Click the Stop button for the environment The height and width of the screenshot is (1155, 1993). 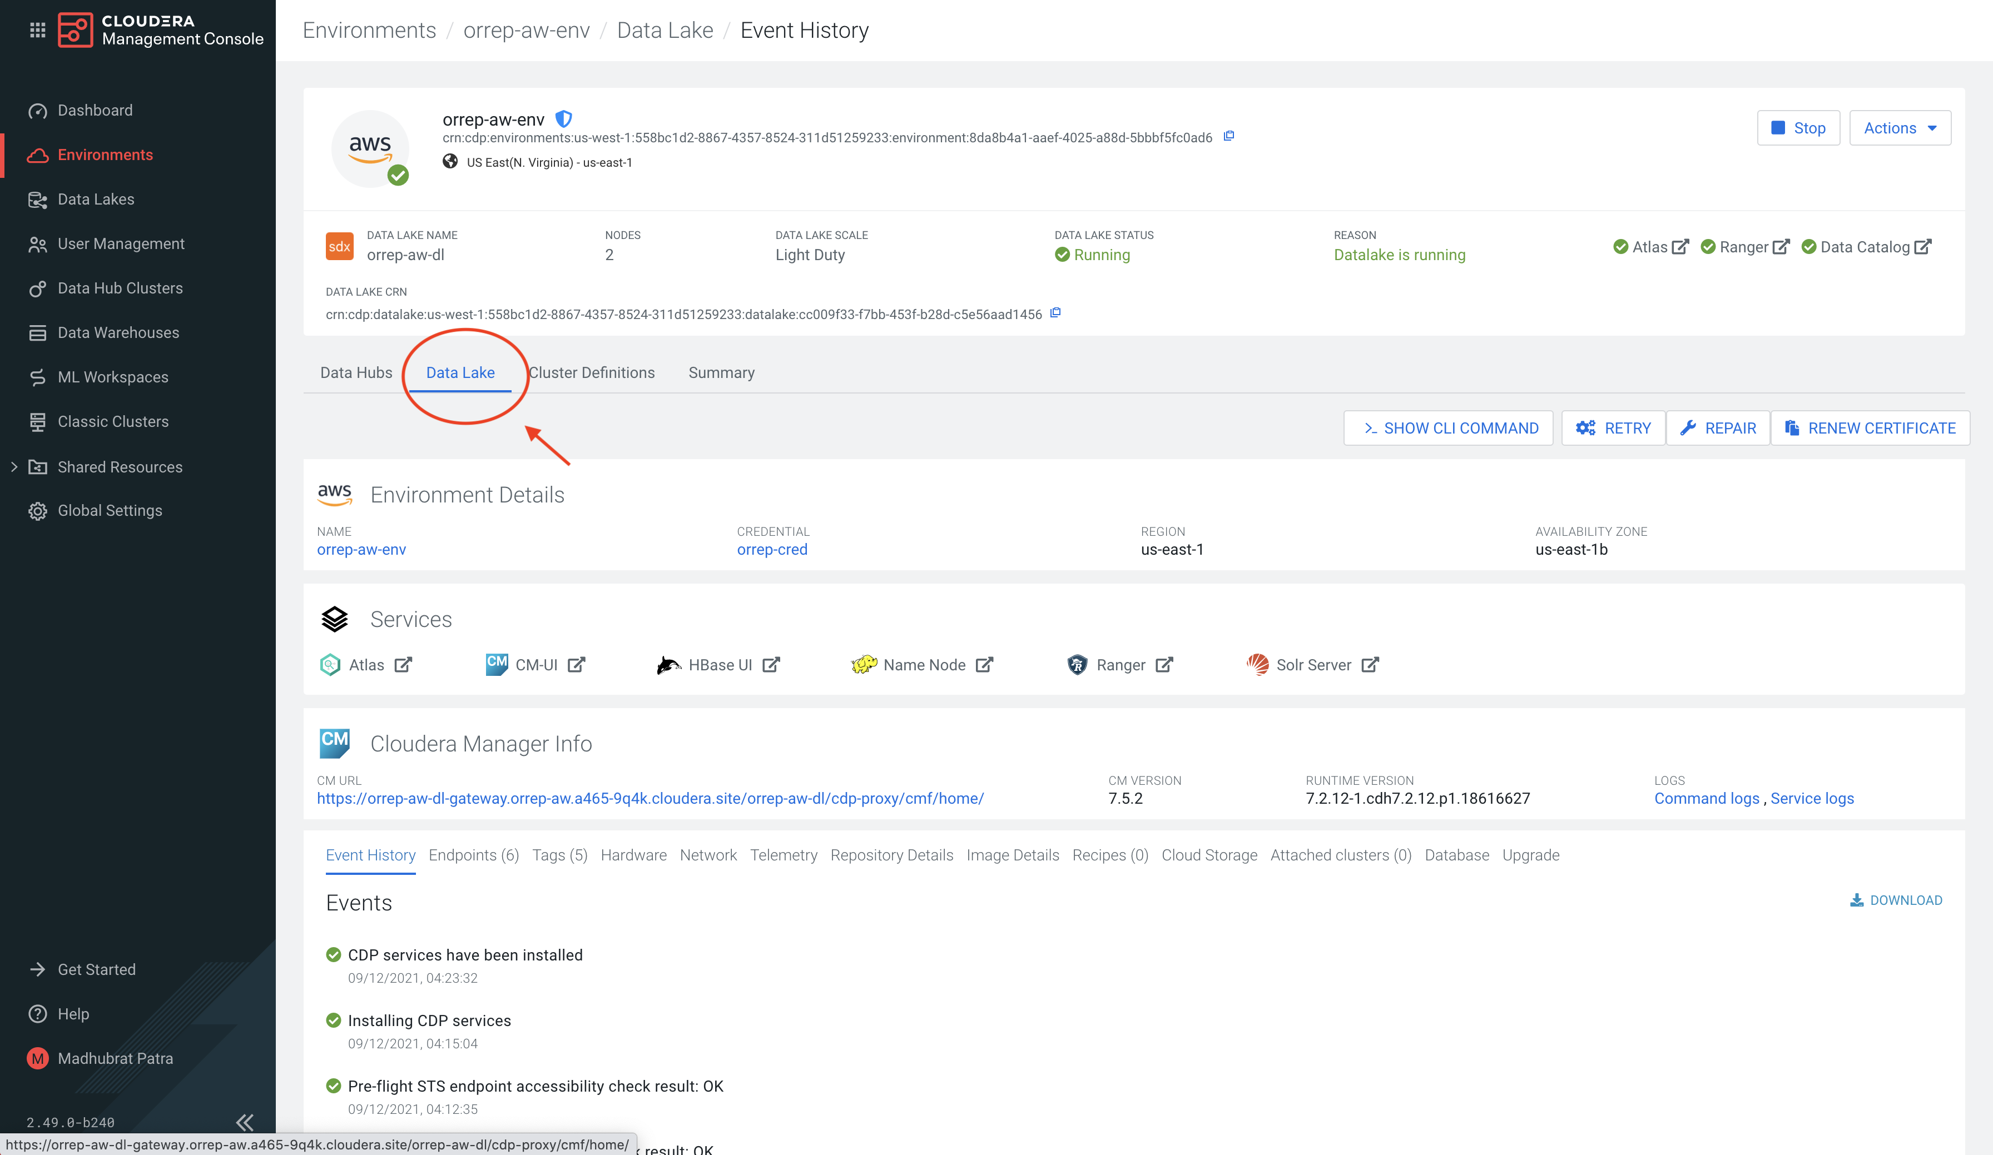[1798, 127]
